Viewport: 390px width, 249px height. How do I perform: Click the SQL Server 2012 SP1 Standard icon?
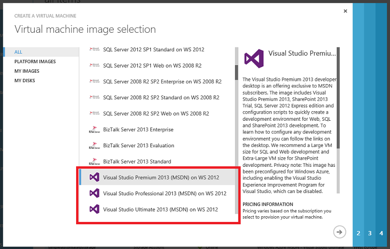point(95,49)
